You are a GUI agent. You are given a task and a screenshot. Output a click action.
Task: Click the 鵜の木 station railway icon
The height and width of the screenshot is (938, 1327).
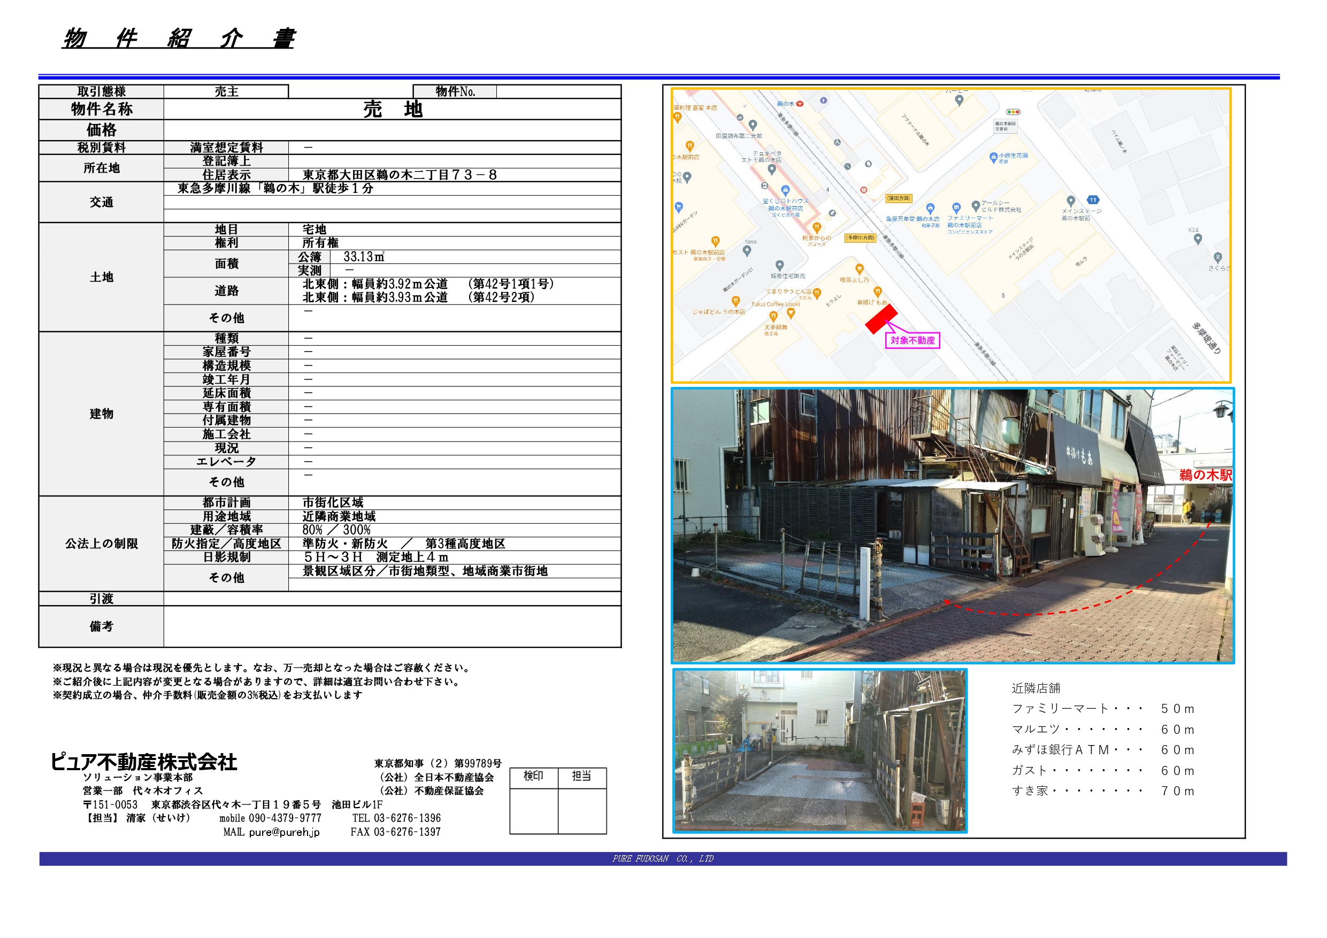click(800, 104)
